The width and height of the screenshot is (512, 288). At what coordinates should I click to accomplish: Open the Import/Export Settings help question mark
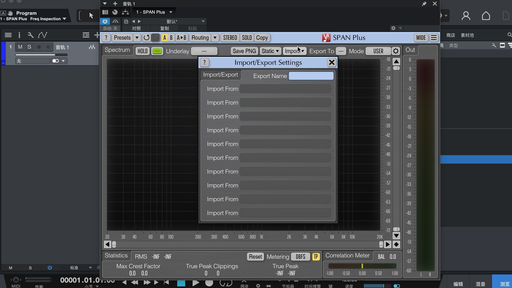[x=205, y=62]
